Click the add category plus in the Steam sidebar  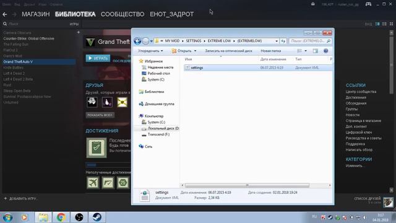pos(79,32)
